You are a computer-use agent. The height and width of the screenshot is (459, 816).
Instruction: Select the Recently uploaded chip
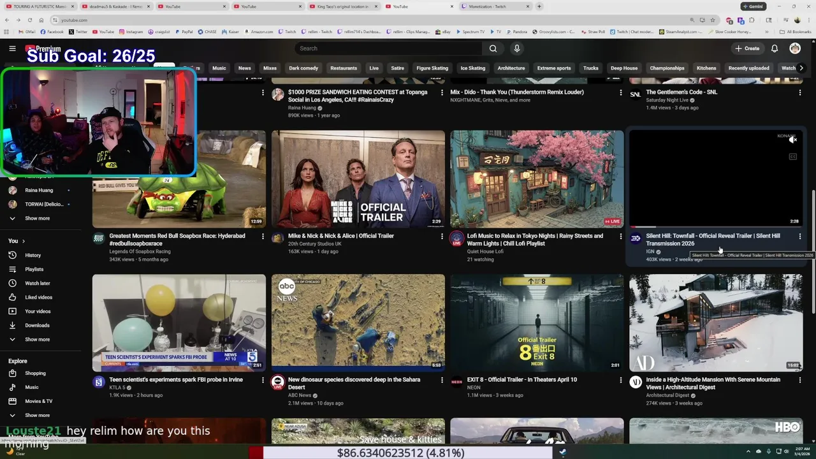pos(749,68)
